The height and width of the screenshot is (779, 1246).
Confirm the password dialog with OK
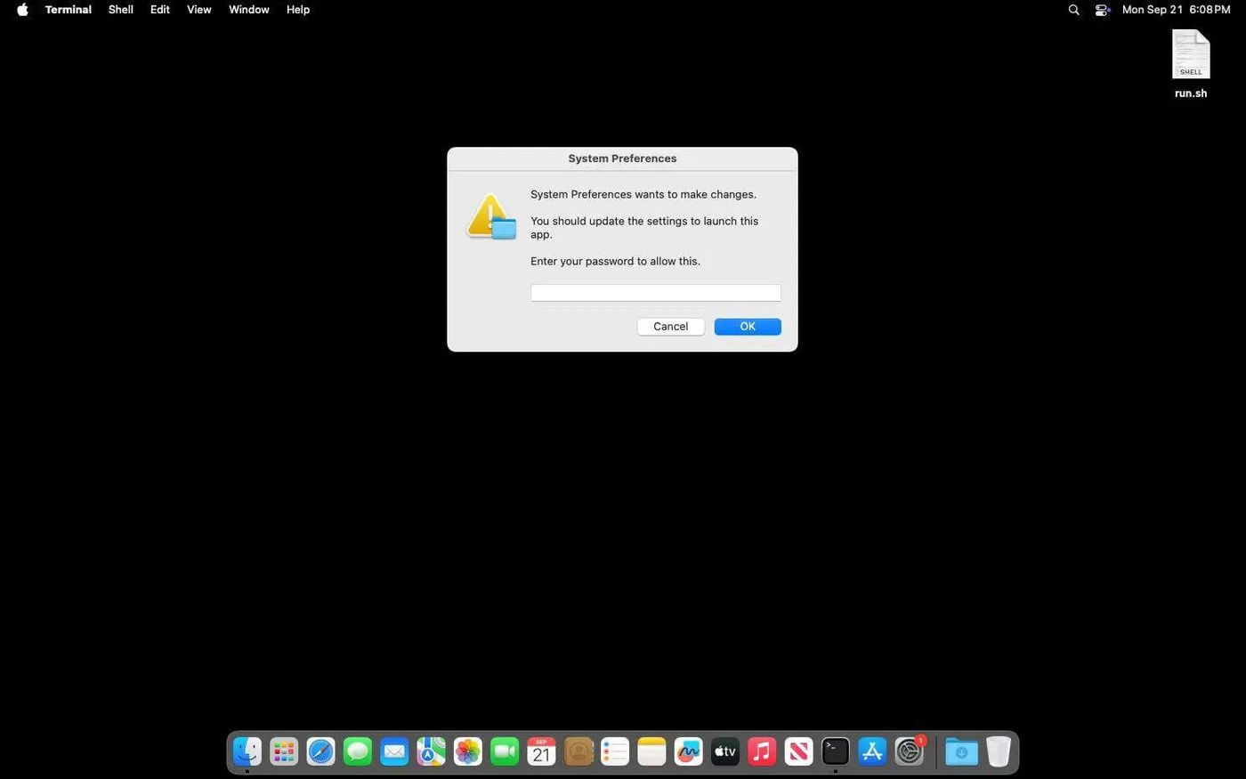coord(748,327)
